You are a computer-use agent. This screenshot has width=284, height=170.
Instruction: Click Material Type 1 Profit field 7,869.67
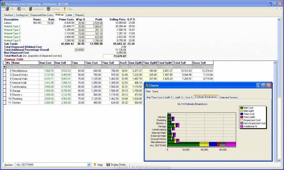point(94,26)
